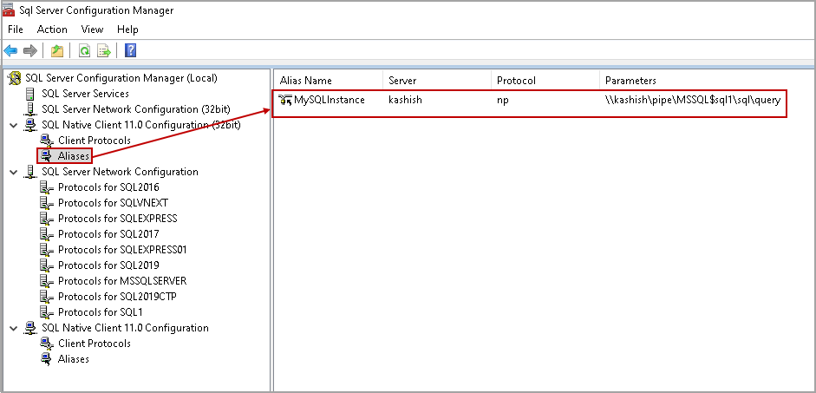Select Protocols for MSSQLSERVER
The height and width of the screenshot is (393, 816).
(x=122, y=281)
